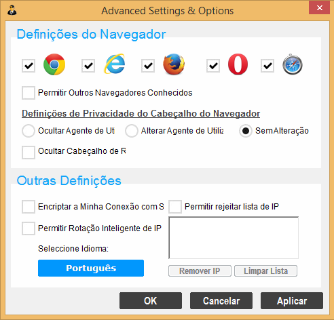Uncheck the Safari checkbox

267,66
